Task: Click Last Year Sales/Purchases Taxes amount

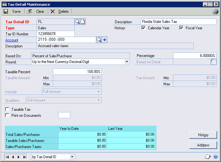Action: (x=131, y=146)
